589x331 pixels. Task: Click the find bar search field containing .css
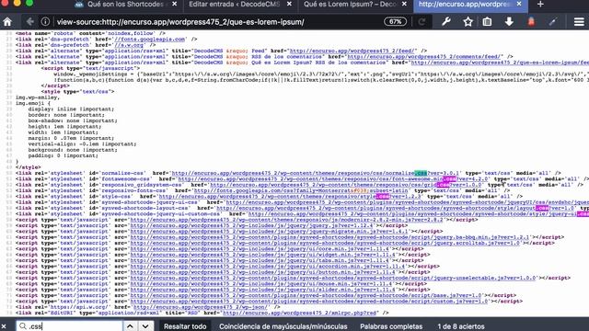point(70,326)
